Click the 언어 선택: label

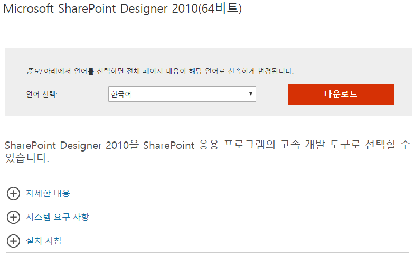pyautogui.click(x=42, y=94)
